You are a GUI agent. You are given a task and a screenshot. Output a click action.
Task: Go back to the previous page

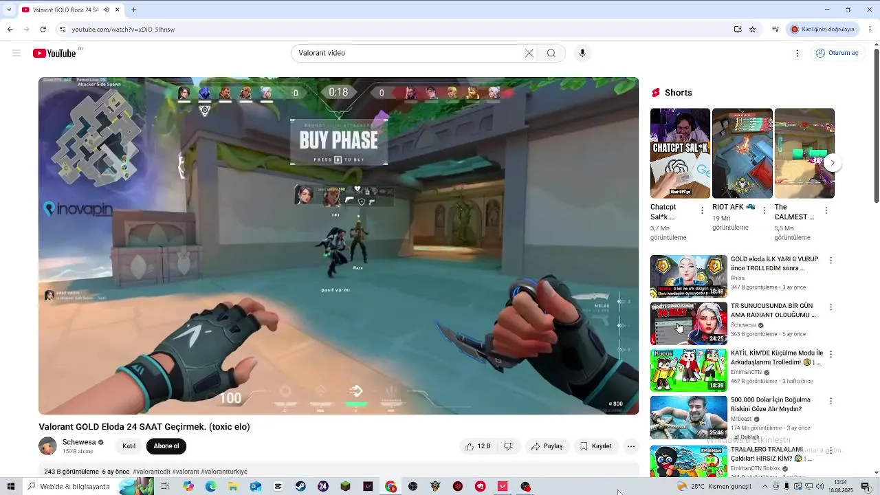(x=10, y=30)
